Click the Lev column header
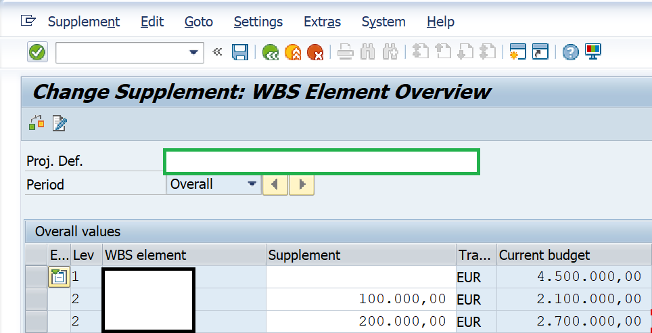 coord(87,254)
